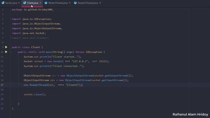Click the ReaderThread.java file type icon

75,3
